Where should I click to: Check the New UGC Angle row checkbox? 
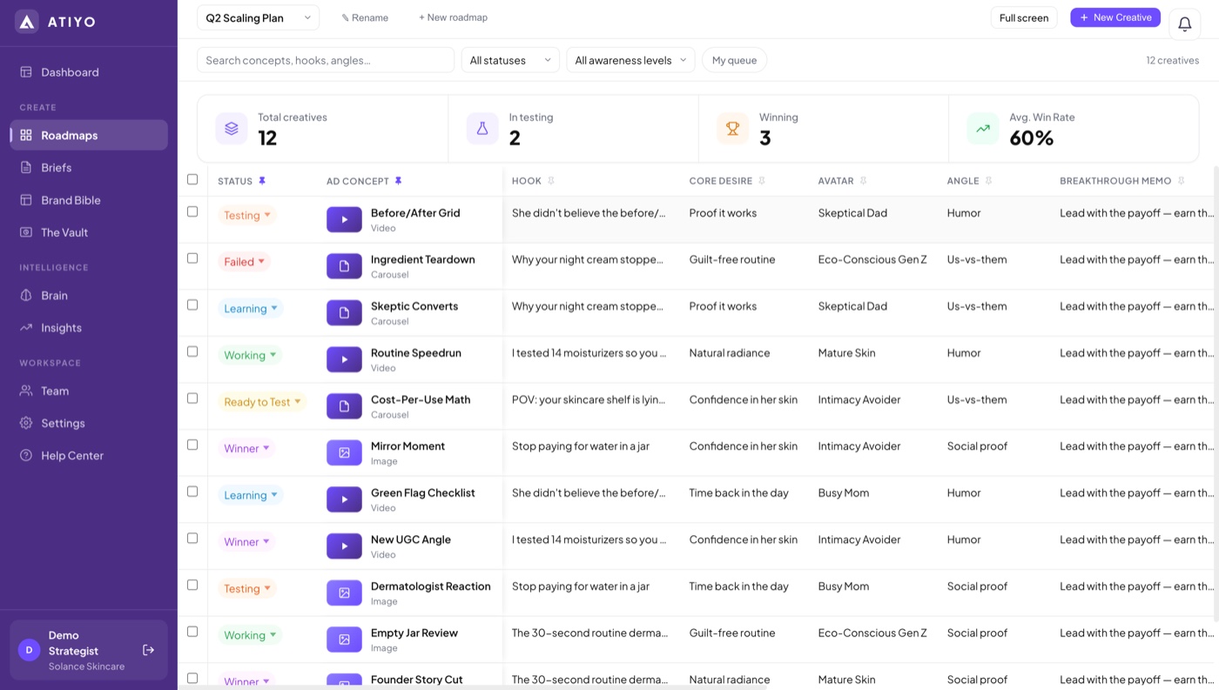click(192, 539)
